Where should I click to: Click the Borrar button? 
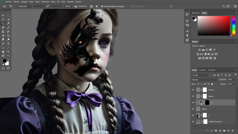coord(68,7)
